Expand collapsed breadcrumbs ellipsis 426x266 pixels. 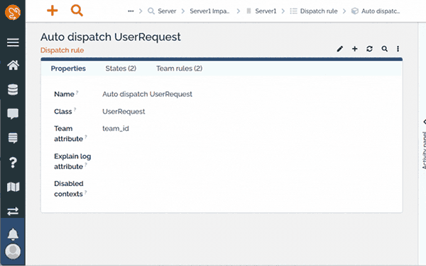pyautogui.click(x=131, y=11)
